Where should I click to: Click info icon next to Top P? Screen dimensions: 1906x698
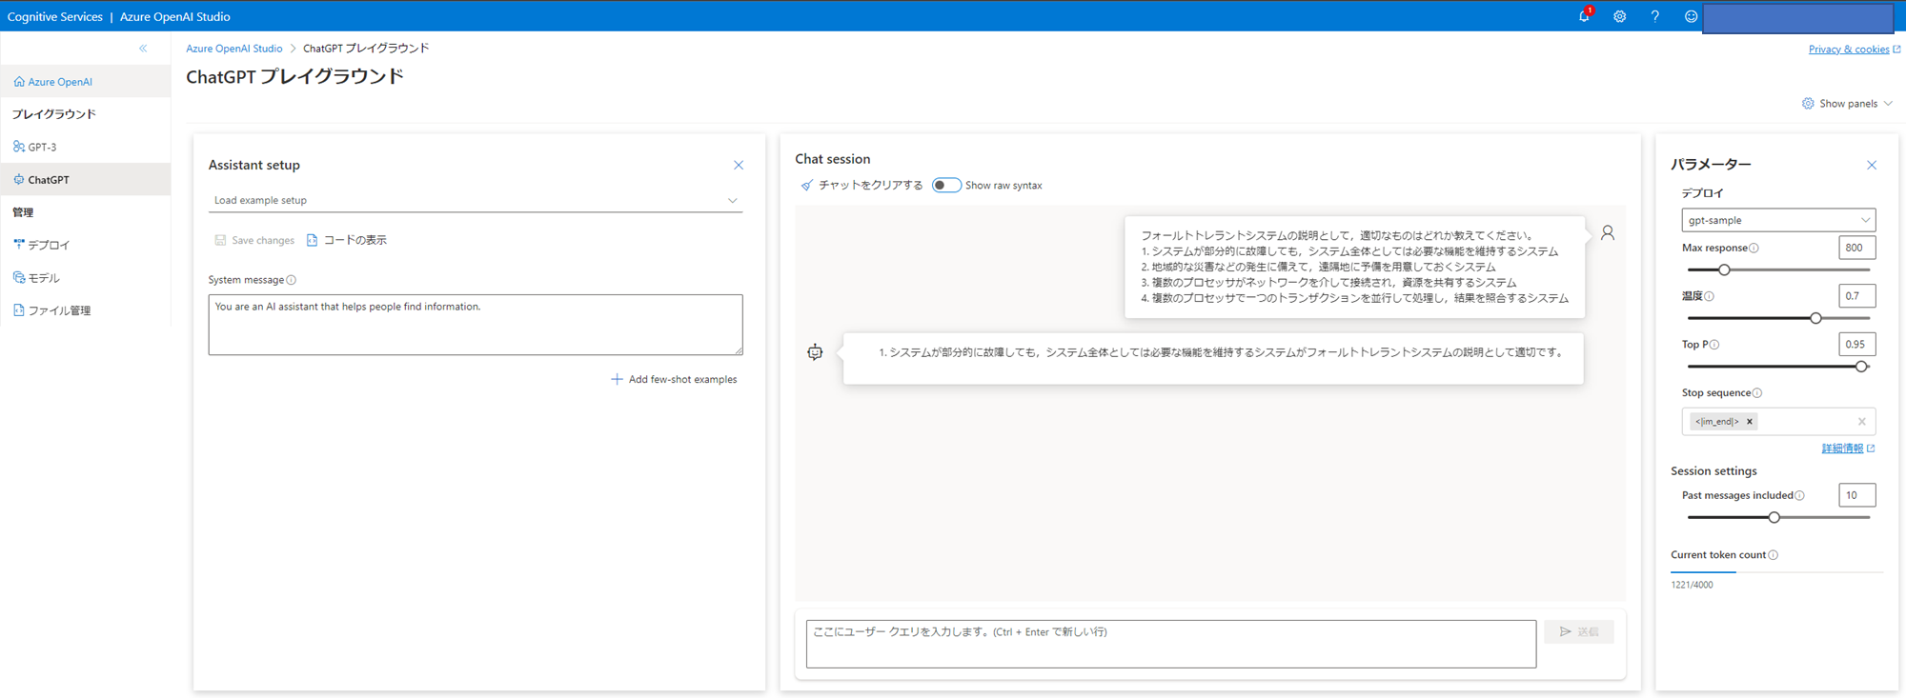(x=1714, y=345)
